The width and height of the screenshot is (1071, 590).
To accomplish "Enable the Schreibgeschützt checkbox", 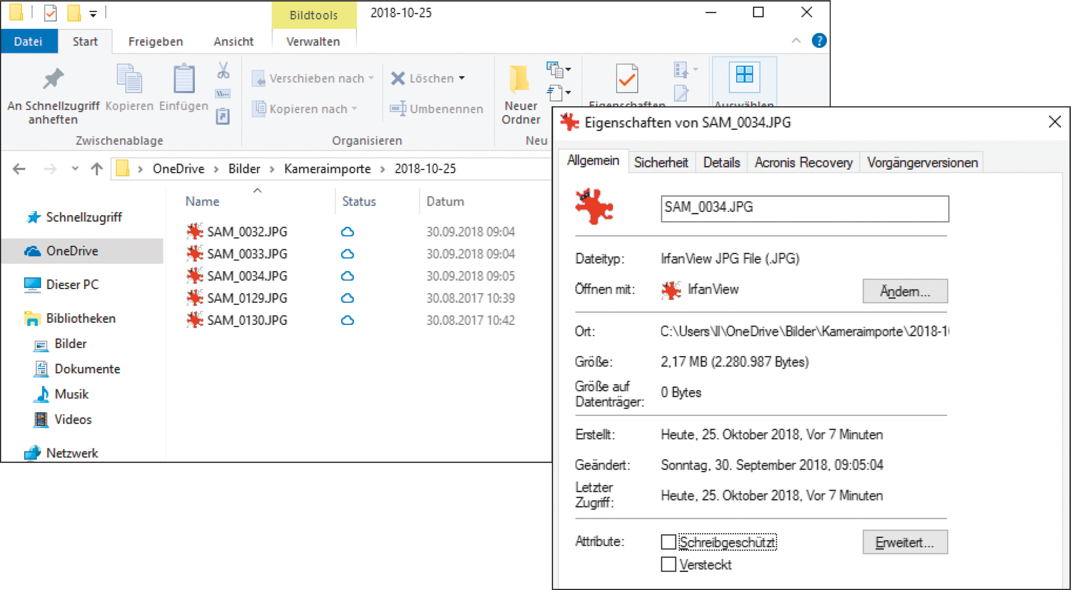I will click(x=668, y=542).
